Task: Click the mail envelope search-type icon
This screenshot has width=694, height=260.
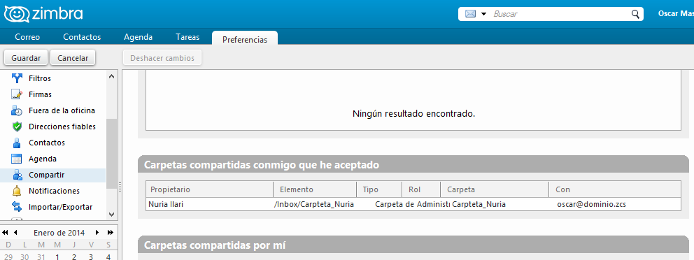Action: 471,14
